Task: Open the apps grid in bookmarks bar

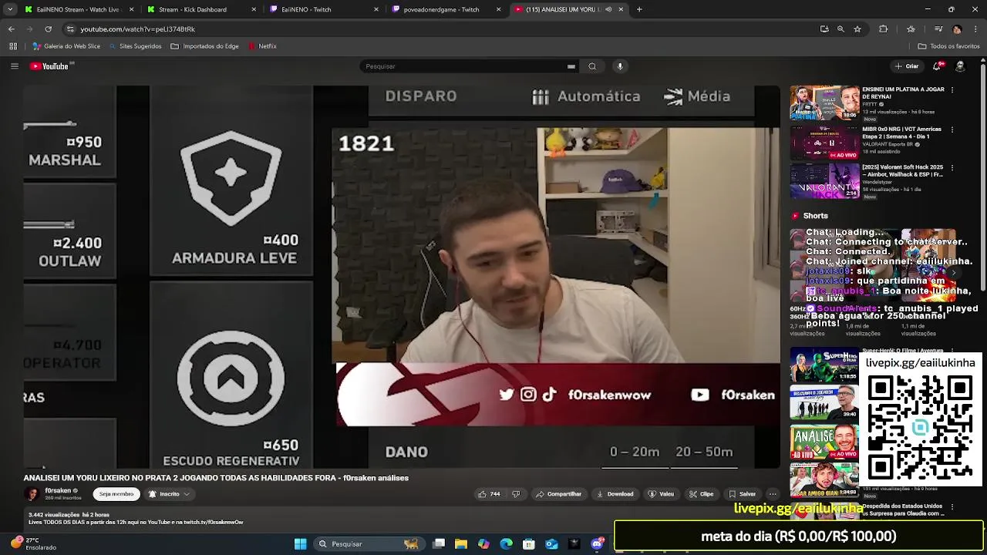Action: 13,46
